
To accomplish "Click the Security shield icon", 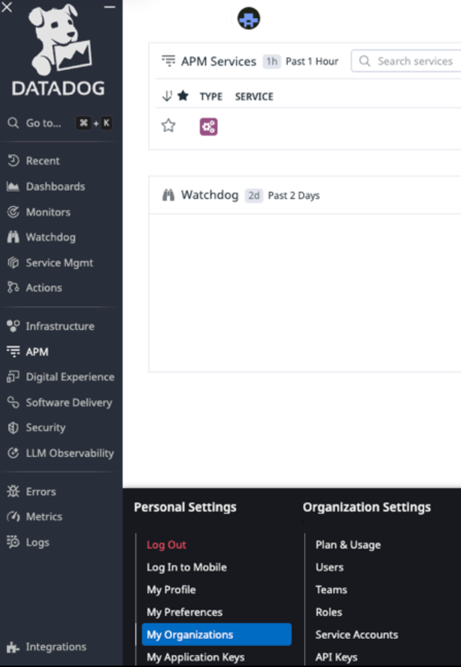I will point(13,427).
